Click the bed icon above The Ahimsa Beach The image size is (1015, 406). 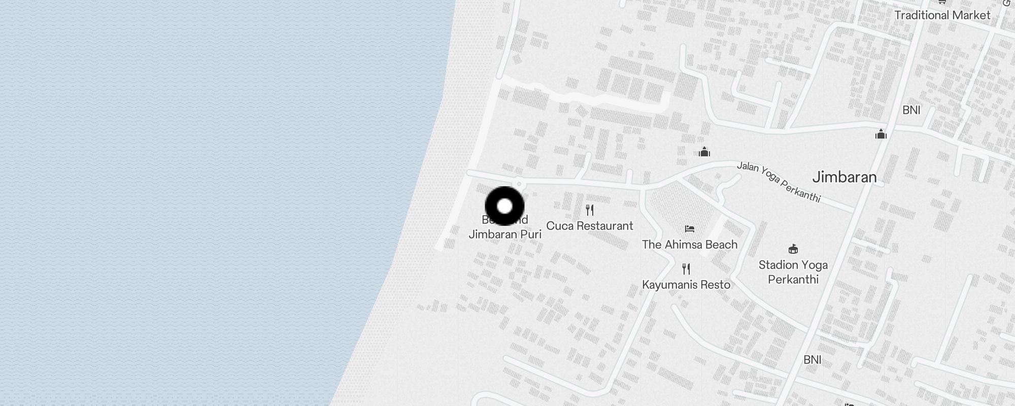[690, 229]
